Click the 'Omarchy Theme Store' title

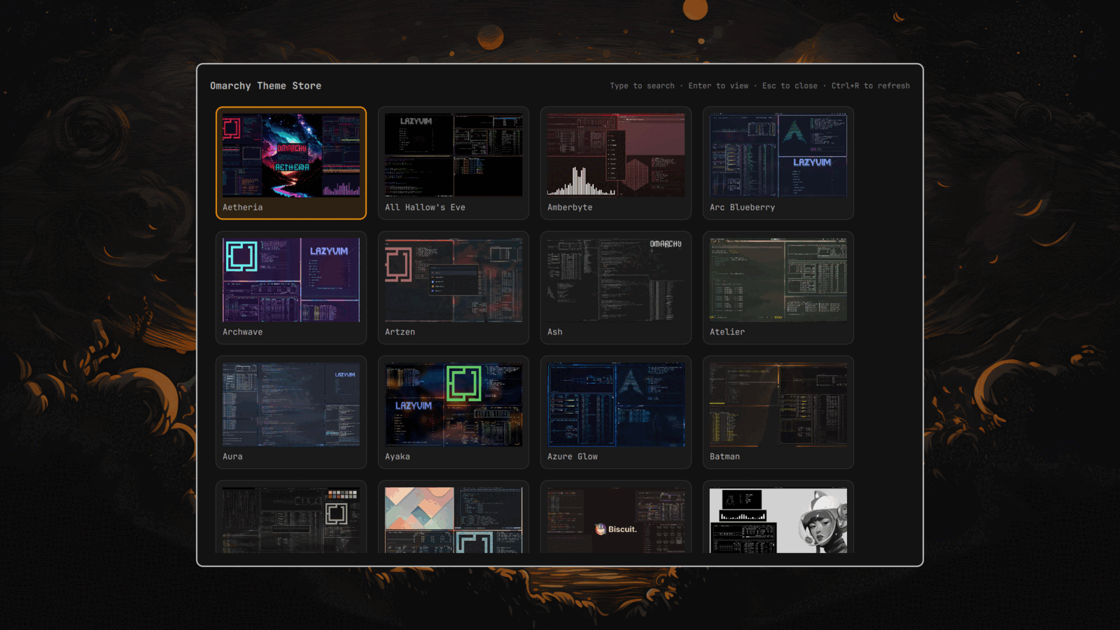(x=266, y=85)
